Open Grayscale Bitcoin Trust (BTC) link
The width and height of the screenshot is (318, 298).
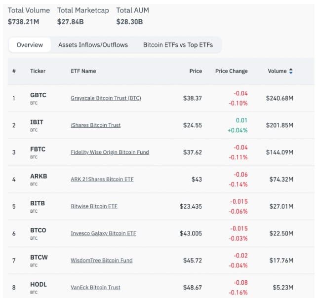(106, 98)
